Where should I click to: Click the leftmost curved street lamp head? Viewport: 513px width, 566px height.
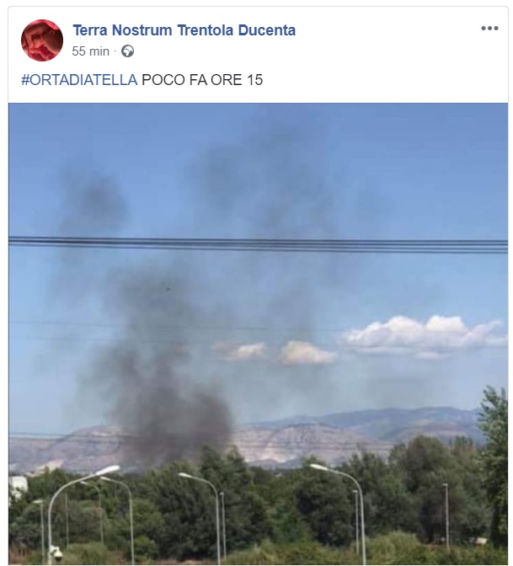[107, 470]
